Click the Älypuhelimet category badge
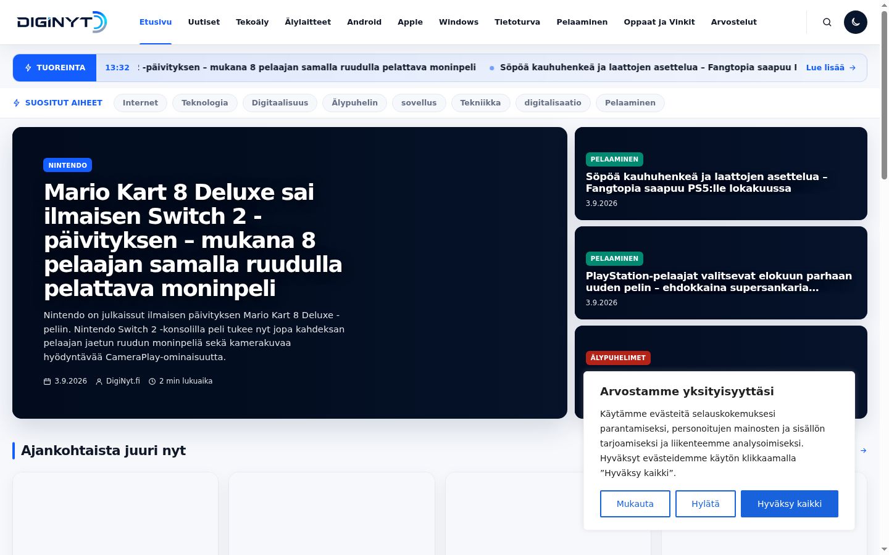The width and height of the screenshot is (889, 555). click(618, 358)
